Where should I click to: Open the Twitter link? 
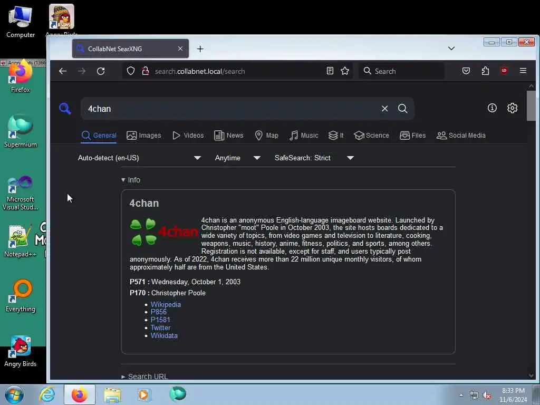tap(160, 327)
